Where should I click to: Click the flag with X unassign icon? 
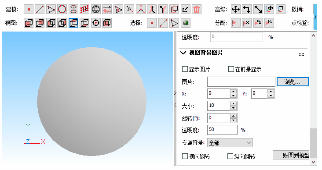247,23
